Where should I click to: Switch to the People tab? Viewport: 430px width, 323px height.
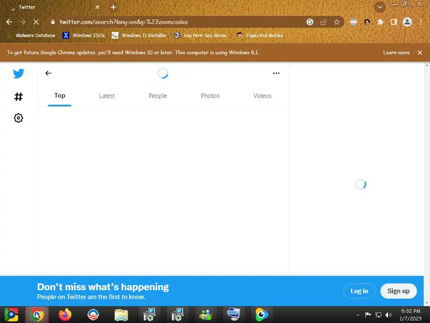click(158, 95)
